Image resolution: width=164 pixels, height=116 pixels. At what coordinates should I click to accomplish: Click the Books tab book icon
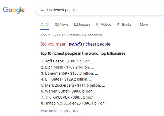coord(119,25)
